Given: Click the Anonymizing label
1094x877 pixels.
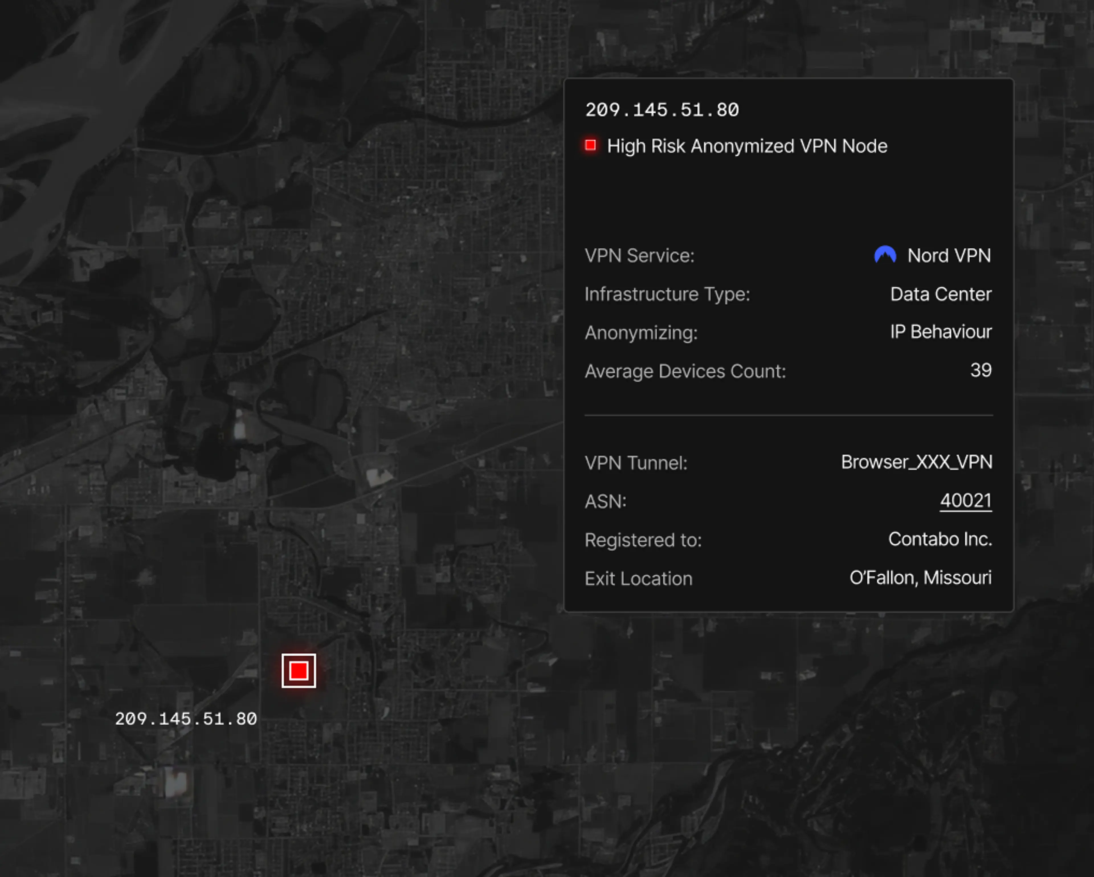Looking at the screenshot, I should (x=641, y=333).
